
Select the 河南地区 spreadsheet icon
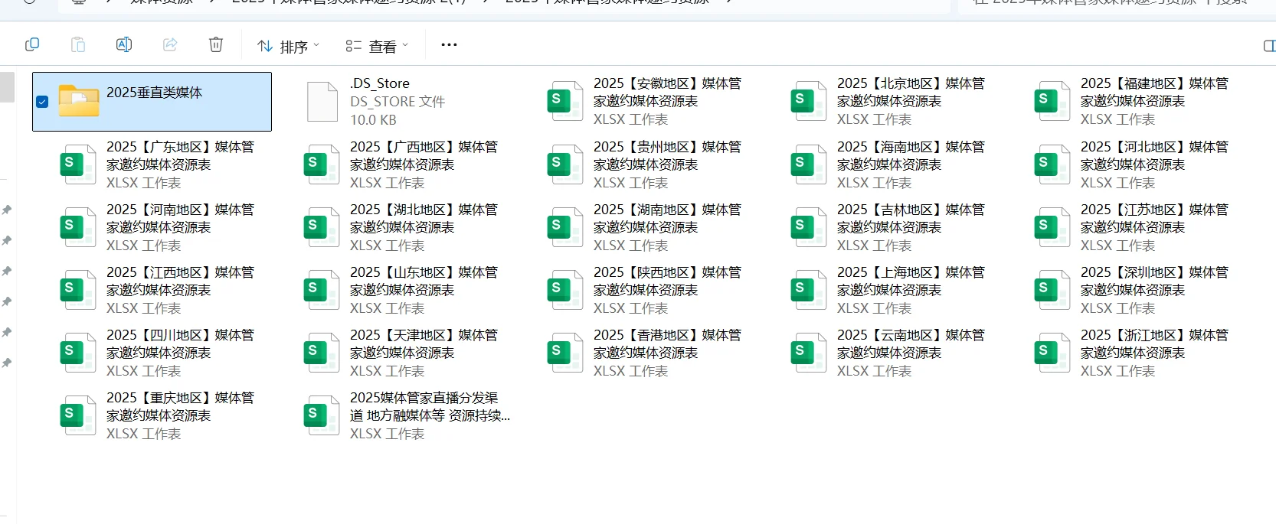78,227
